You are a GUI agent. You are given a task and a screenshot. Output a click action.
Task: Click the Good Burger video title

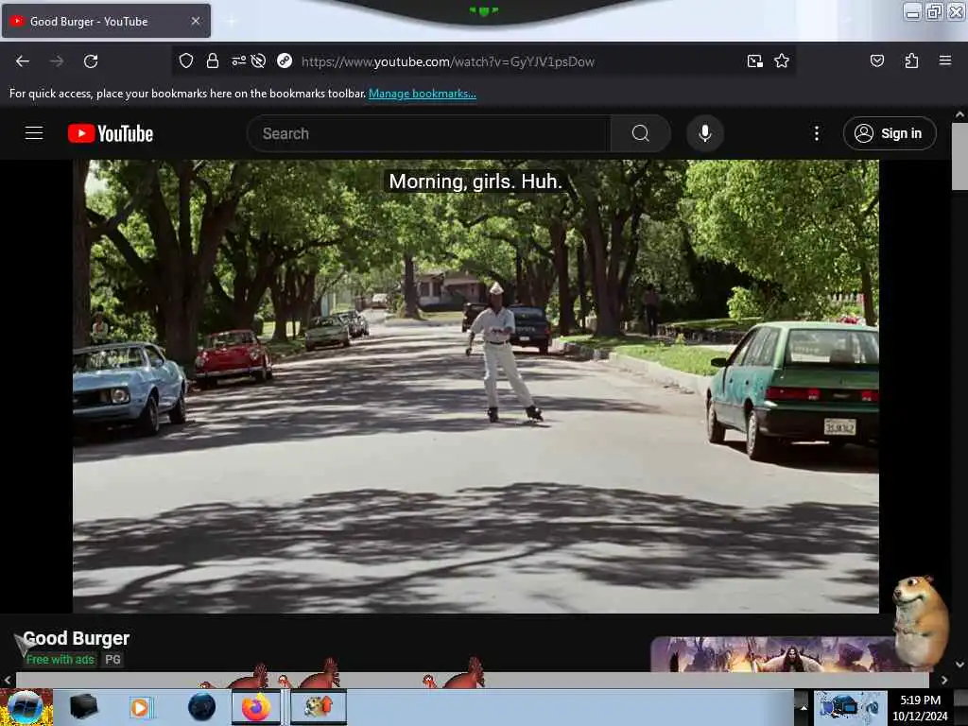point(76,638)
